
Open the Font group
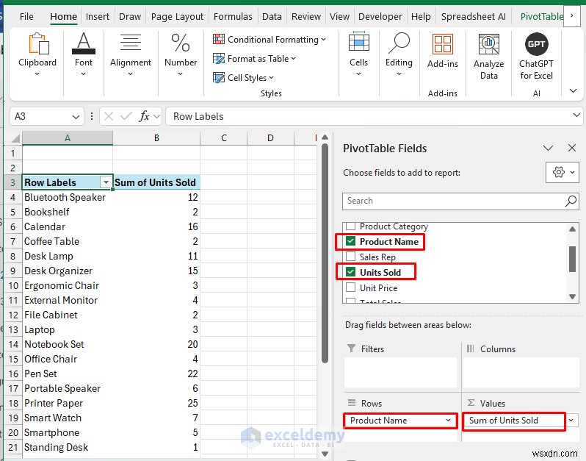point(83,54)
